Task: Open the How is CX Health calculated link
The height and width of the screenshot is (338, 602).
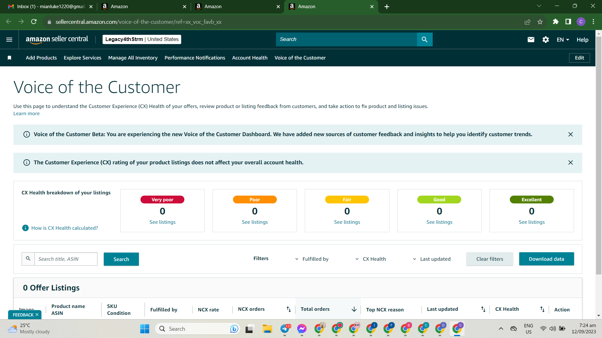Action: coord(65,228)
